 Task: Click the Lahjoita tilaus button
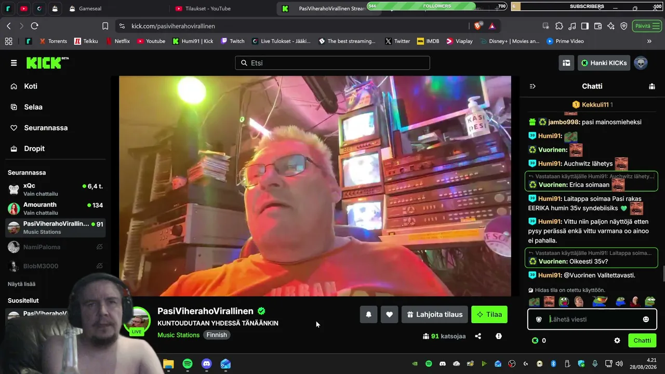(x=434, y=314)
